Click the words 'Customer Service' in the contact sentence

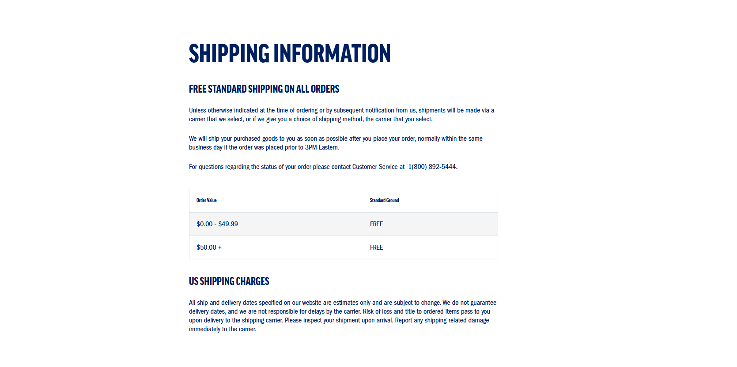click(x=375, y=167)
